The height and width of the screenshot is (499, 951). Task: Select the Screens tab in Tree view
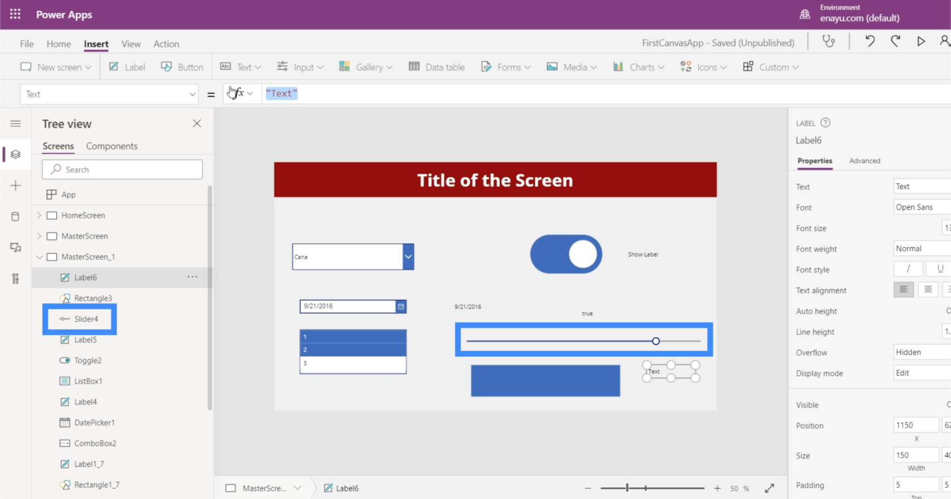[58, 146]
